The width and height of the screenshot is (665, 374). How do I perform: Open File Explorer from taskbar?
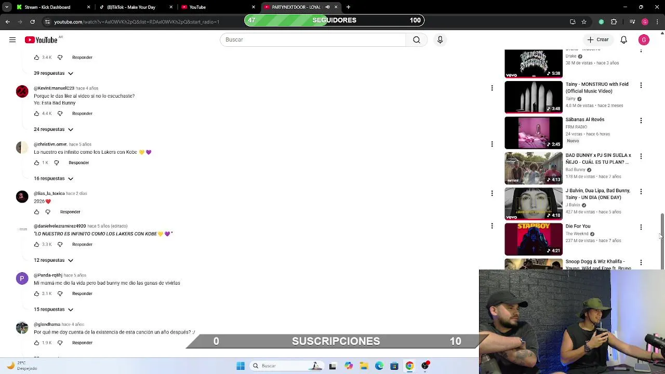364,366
